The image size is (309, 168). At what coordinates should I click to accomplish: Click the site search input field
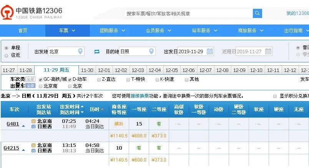tap(188, 13)
